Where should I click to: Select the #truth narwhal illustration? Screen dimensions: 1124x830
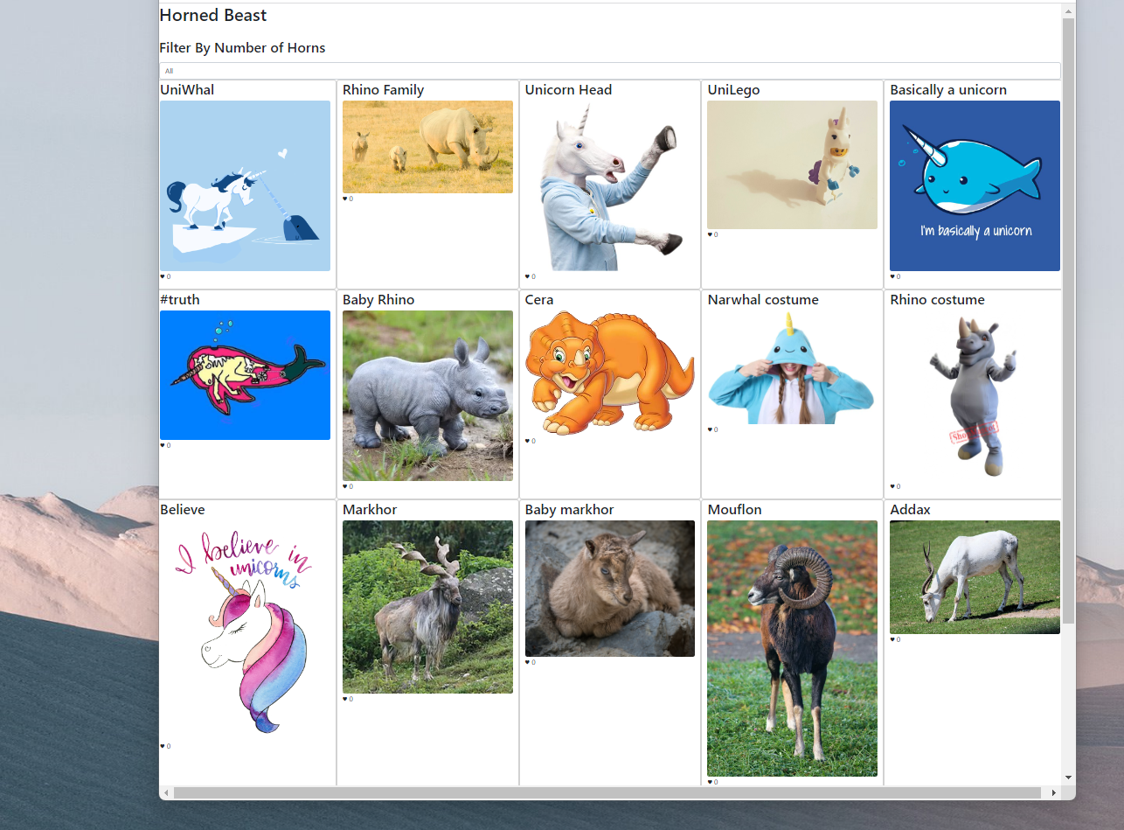(x=245, y=375)
